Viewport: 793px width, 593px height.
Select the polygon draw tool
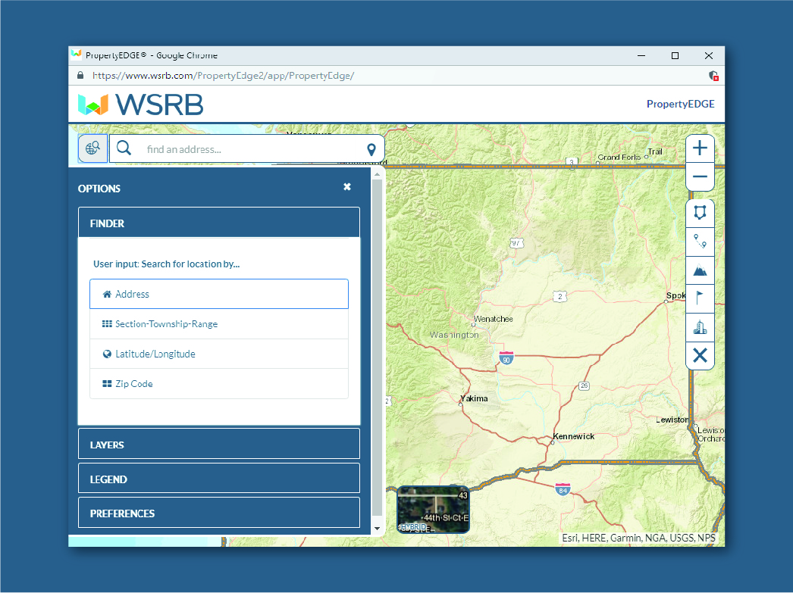pyautogui.click(x=700, y=213)
